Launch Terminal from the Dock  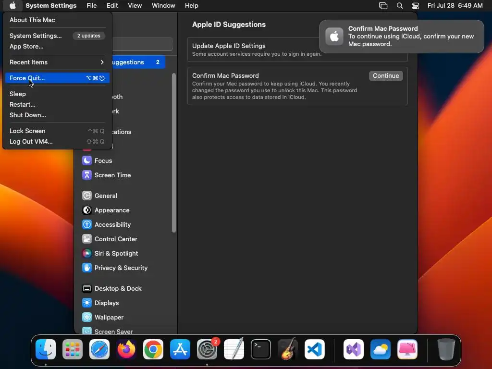[x=261, y=349]
